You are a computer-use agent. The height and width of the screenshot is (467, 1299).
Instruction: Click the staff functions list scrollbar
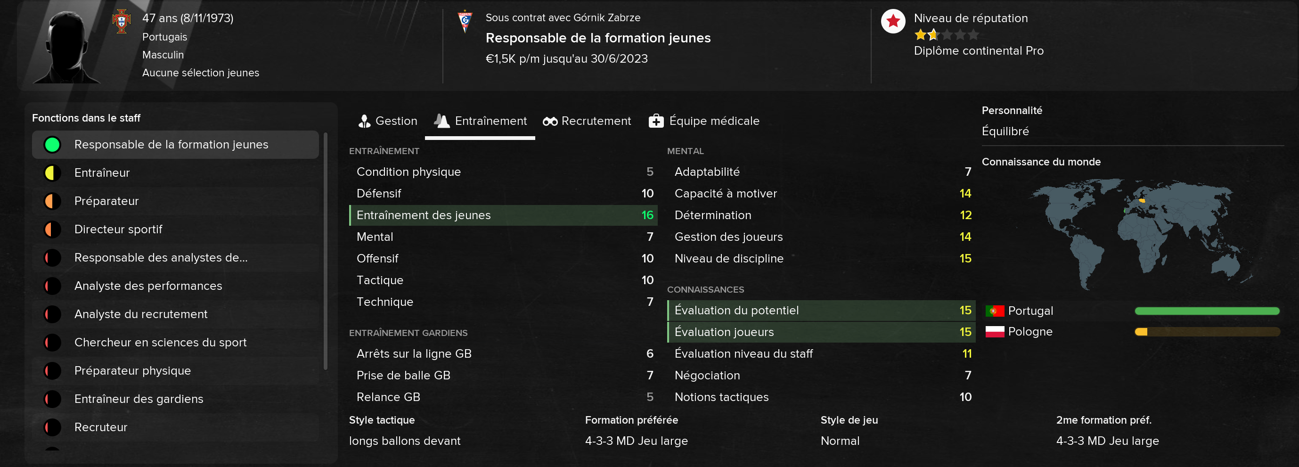[x=325, y=251]
